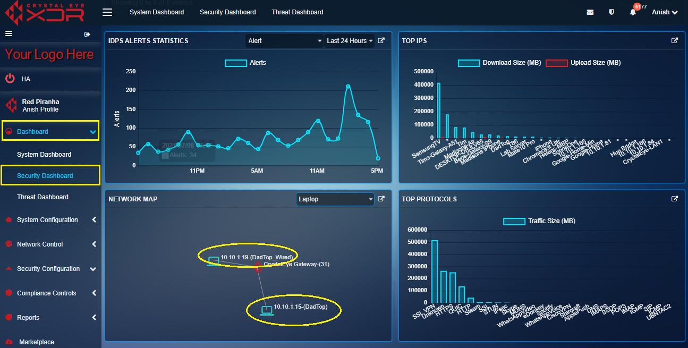This screenshot has width=688, height=348.
Task: Click the highest peak point on Alerts chart
Action: coord(348,86)
